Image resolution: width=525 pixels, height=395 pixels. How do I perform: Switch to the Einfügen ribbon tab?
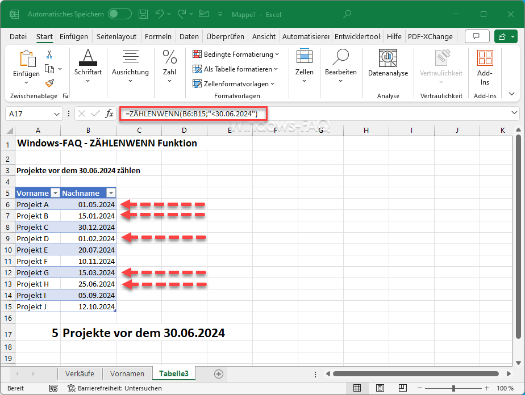(x=74, y=36)
